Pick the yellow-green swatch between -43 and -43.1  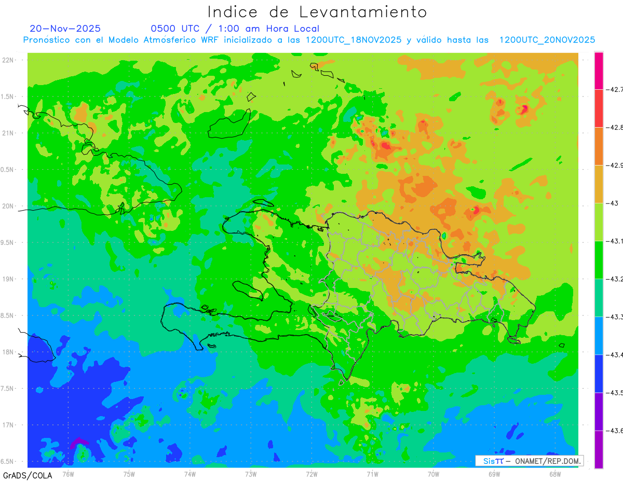point(599,222)
